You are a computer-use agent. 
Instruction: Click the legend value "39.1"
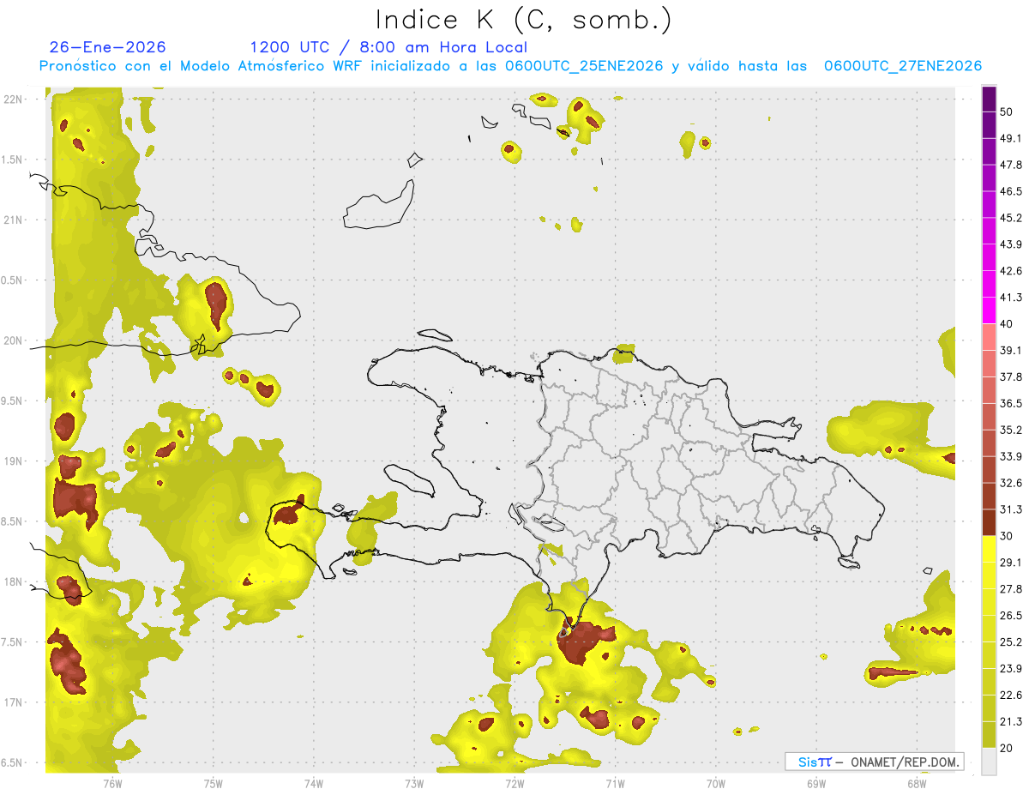tap(1011, 351)
